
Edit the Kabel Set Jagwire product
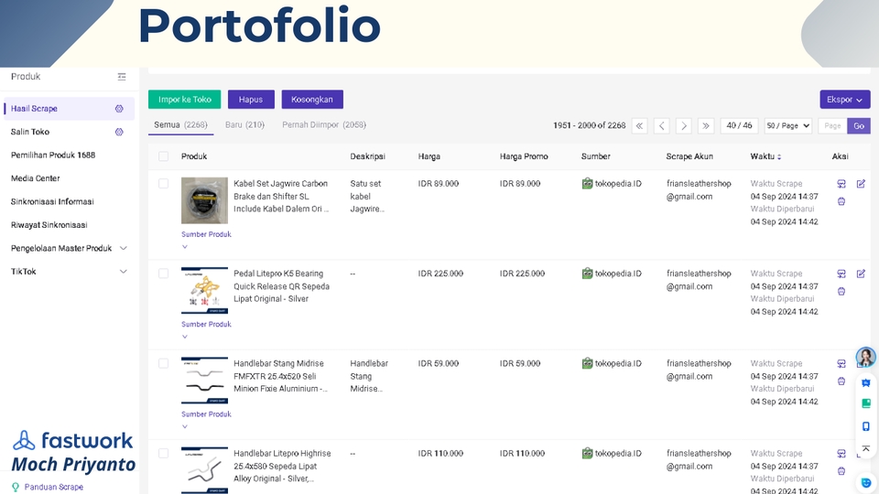click(x=861, y=184)
